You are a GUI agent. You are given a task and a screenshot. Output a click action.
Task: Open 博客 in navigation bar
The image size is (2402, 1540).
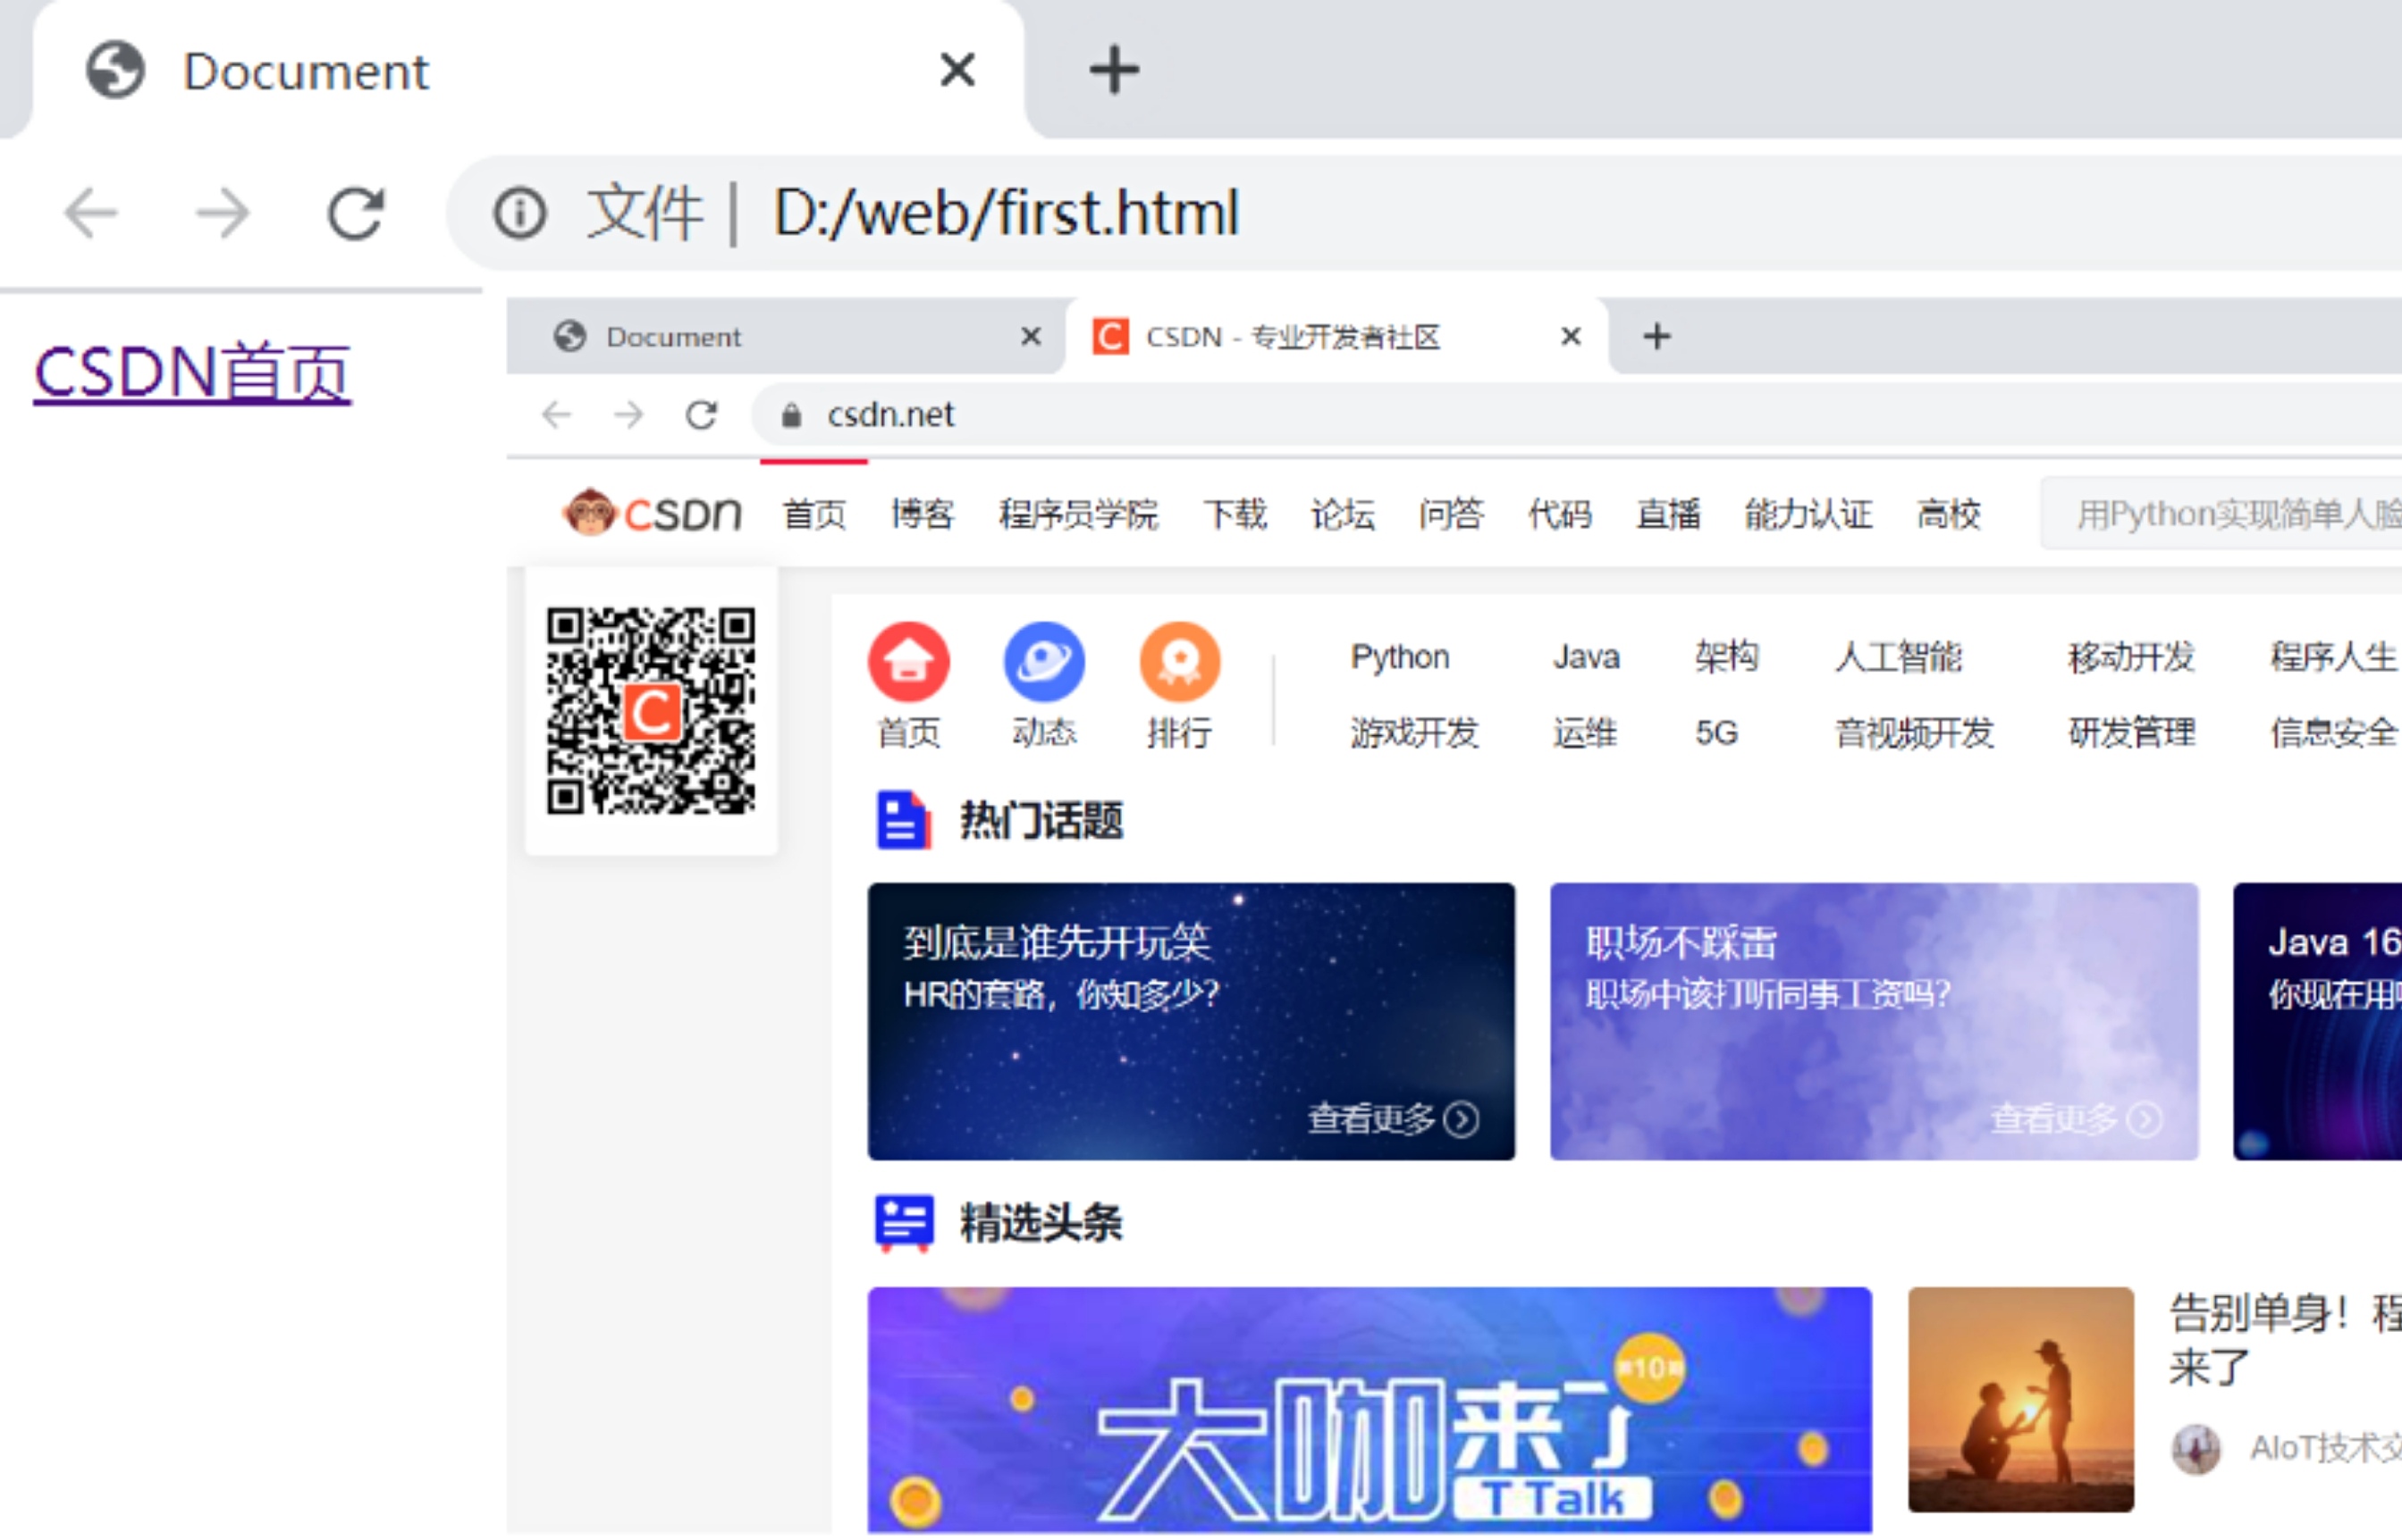click(x=923, y=514)
